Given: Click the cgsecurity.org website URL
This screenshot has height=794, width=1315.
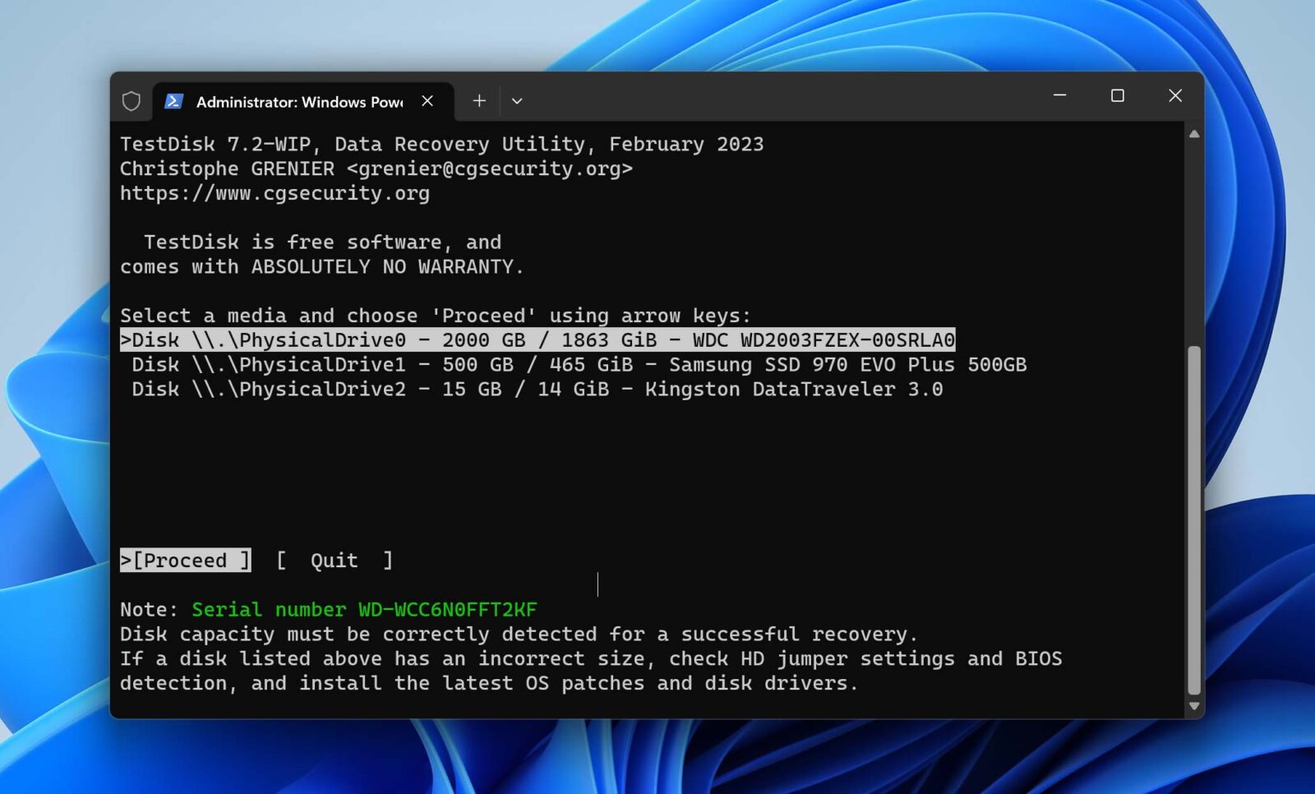Looking at the screenshot, I should pyautogui.click(x=274, y=193).
